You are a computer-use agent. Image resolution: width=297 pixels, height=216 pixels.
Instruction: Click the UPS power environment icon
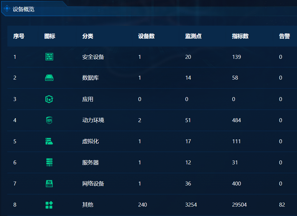pyautogui.click(x=49, y=120)
